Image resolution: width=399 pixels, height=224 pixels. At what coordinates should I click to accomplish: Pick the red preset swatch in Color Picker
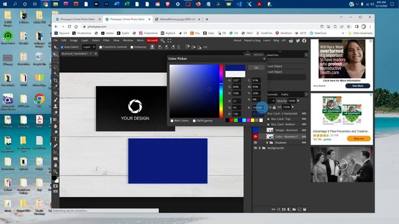(x=231, y=120)
